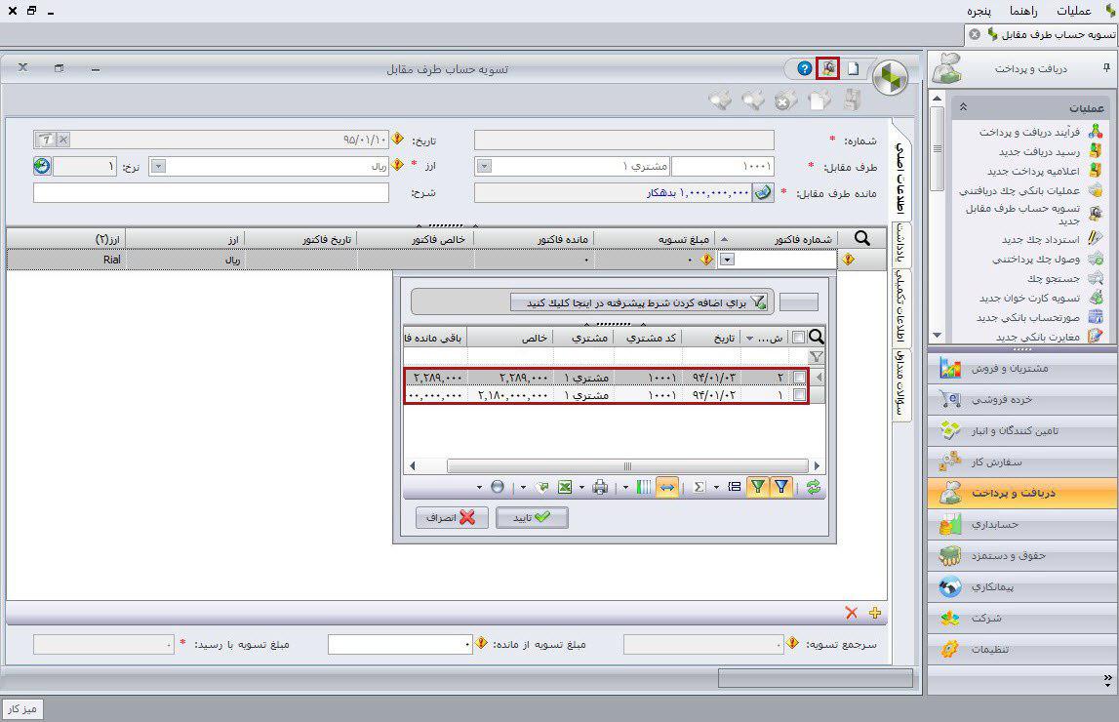Click the group rows icon beside the sigma icon
This screenshot has width=1119, height=722.
coord(734,487)
